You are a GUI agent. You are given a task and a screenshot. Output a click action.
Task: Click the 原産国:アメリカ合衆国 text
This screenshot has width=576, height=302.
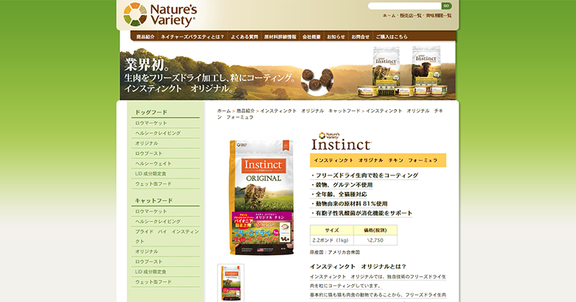coord(335,252)
